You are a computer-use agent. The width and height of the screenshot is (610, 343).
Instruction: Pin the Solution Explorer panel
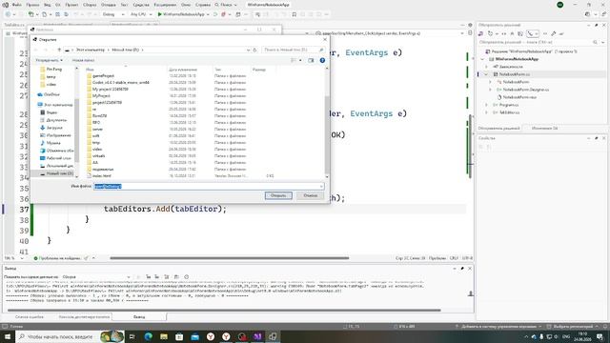(x=596, y=26)
